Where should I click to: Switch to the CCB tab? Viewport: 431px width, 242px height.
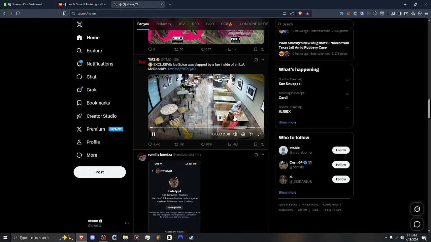[227, 24]
